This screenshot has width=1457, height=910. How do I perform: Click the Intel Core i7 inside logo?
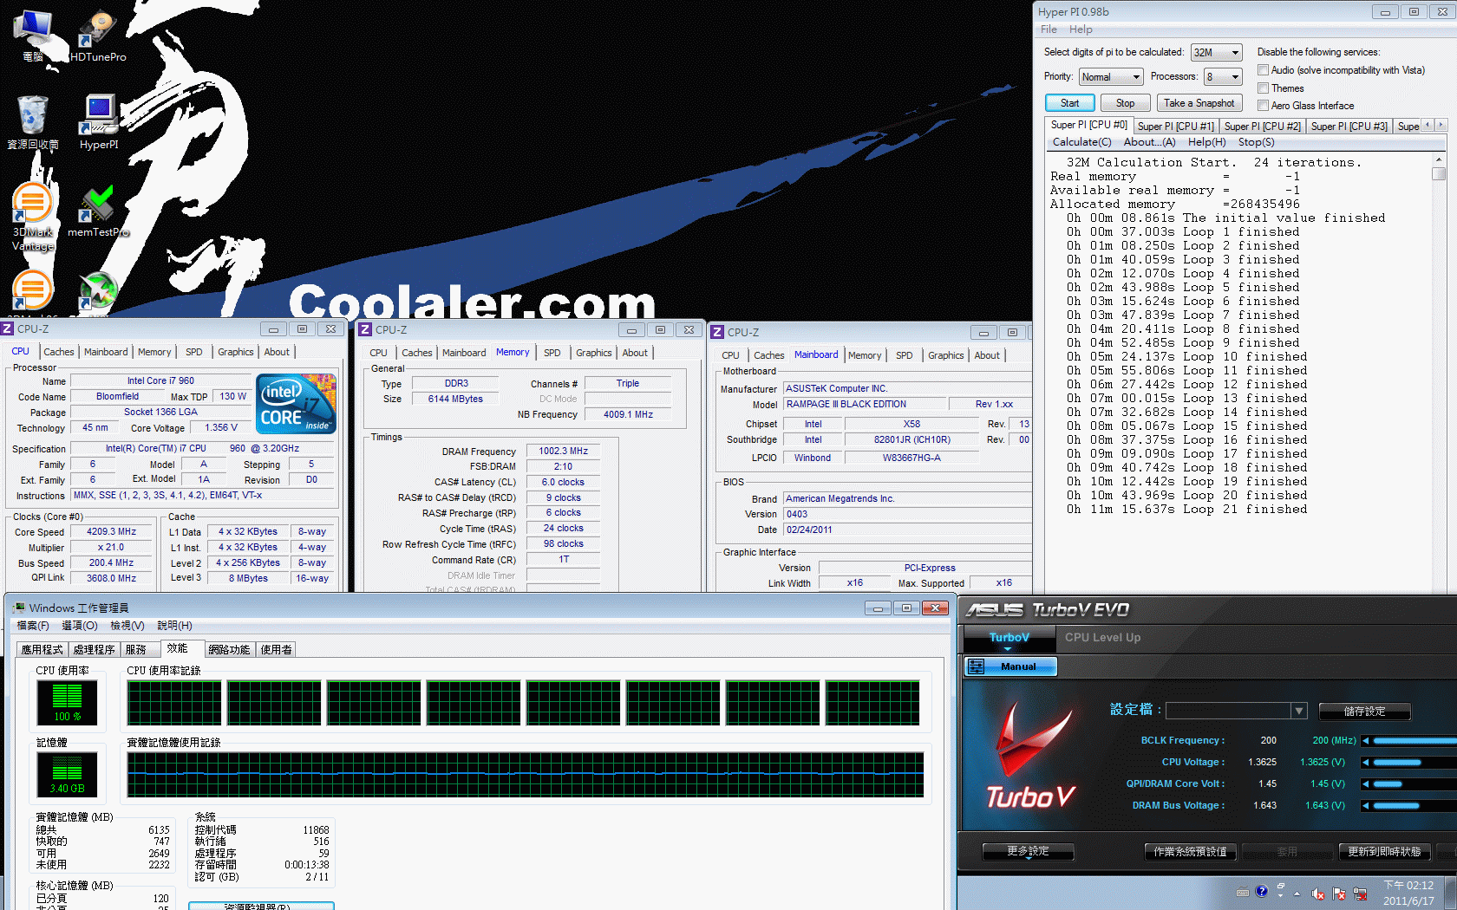point(297,404)
